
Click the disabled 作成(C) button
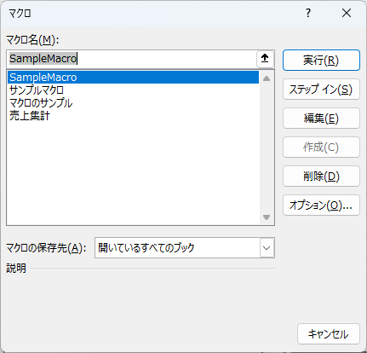pos(321,148)
